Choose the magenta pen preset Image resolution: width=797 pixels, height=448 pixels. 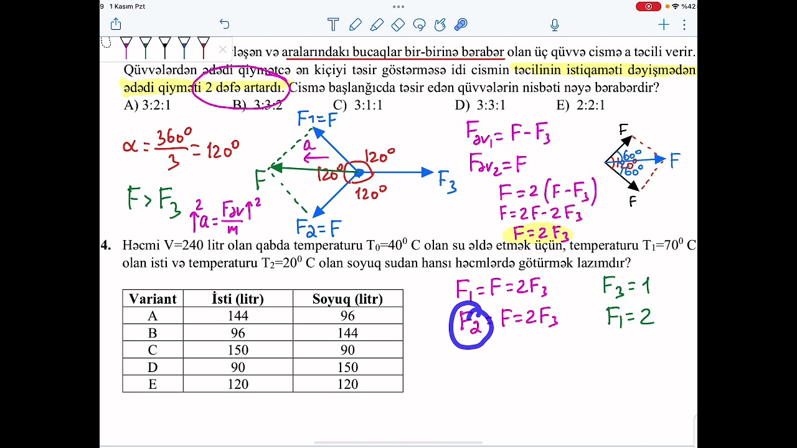tap(126, 47)
